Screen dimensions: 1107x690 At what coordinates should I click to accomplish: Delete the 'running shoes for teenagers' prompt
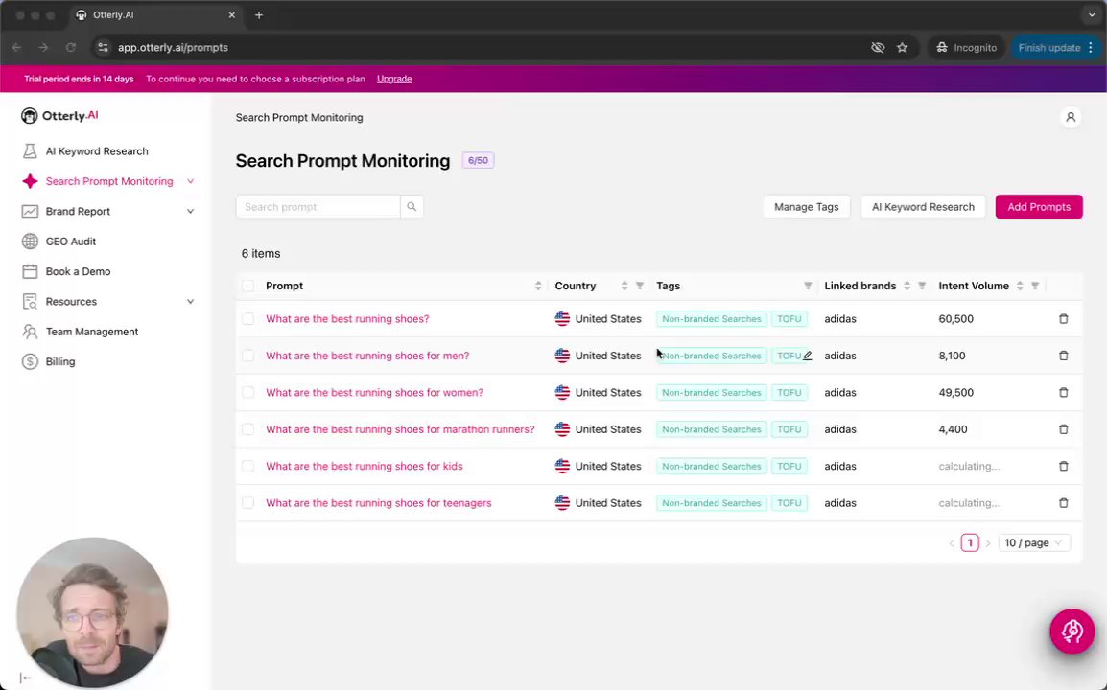[x=1063, y=503]
